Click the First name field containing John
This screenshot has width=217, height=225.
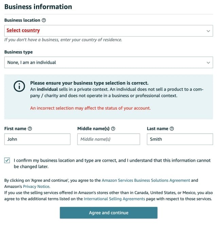(37, 139)
